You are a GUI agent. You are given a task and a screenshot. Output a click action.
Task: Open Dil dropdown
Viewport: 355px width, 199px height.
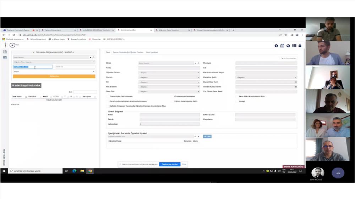[x=169, y=82]
